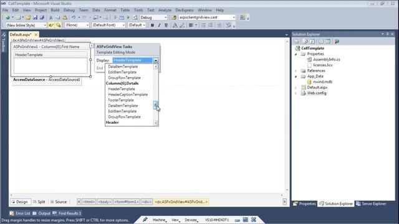
Task: Select HeaderCaptionTemplate in dropdown list
Action: point(128,95)
